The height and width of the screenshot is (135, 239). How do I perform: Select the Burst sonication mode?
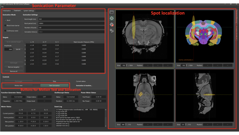pyautogui.click(x=5, y=20)
